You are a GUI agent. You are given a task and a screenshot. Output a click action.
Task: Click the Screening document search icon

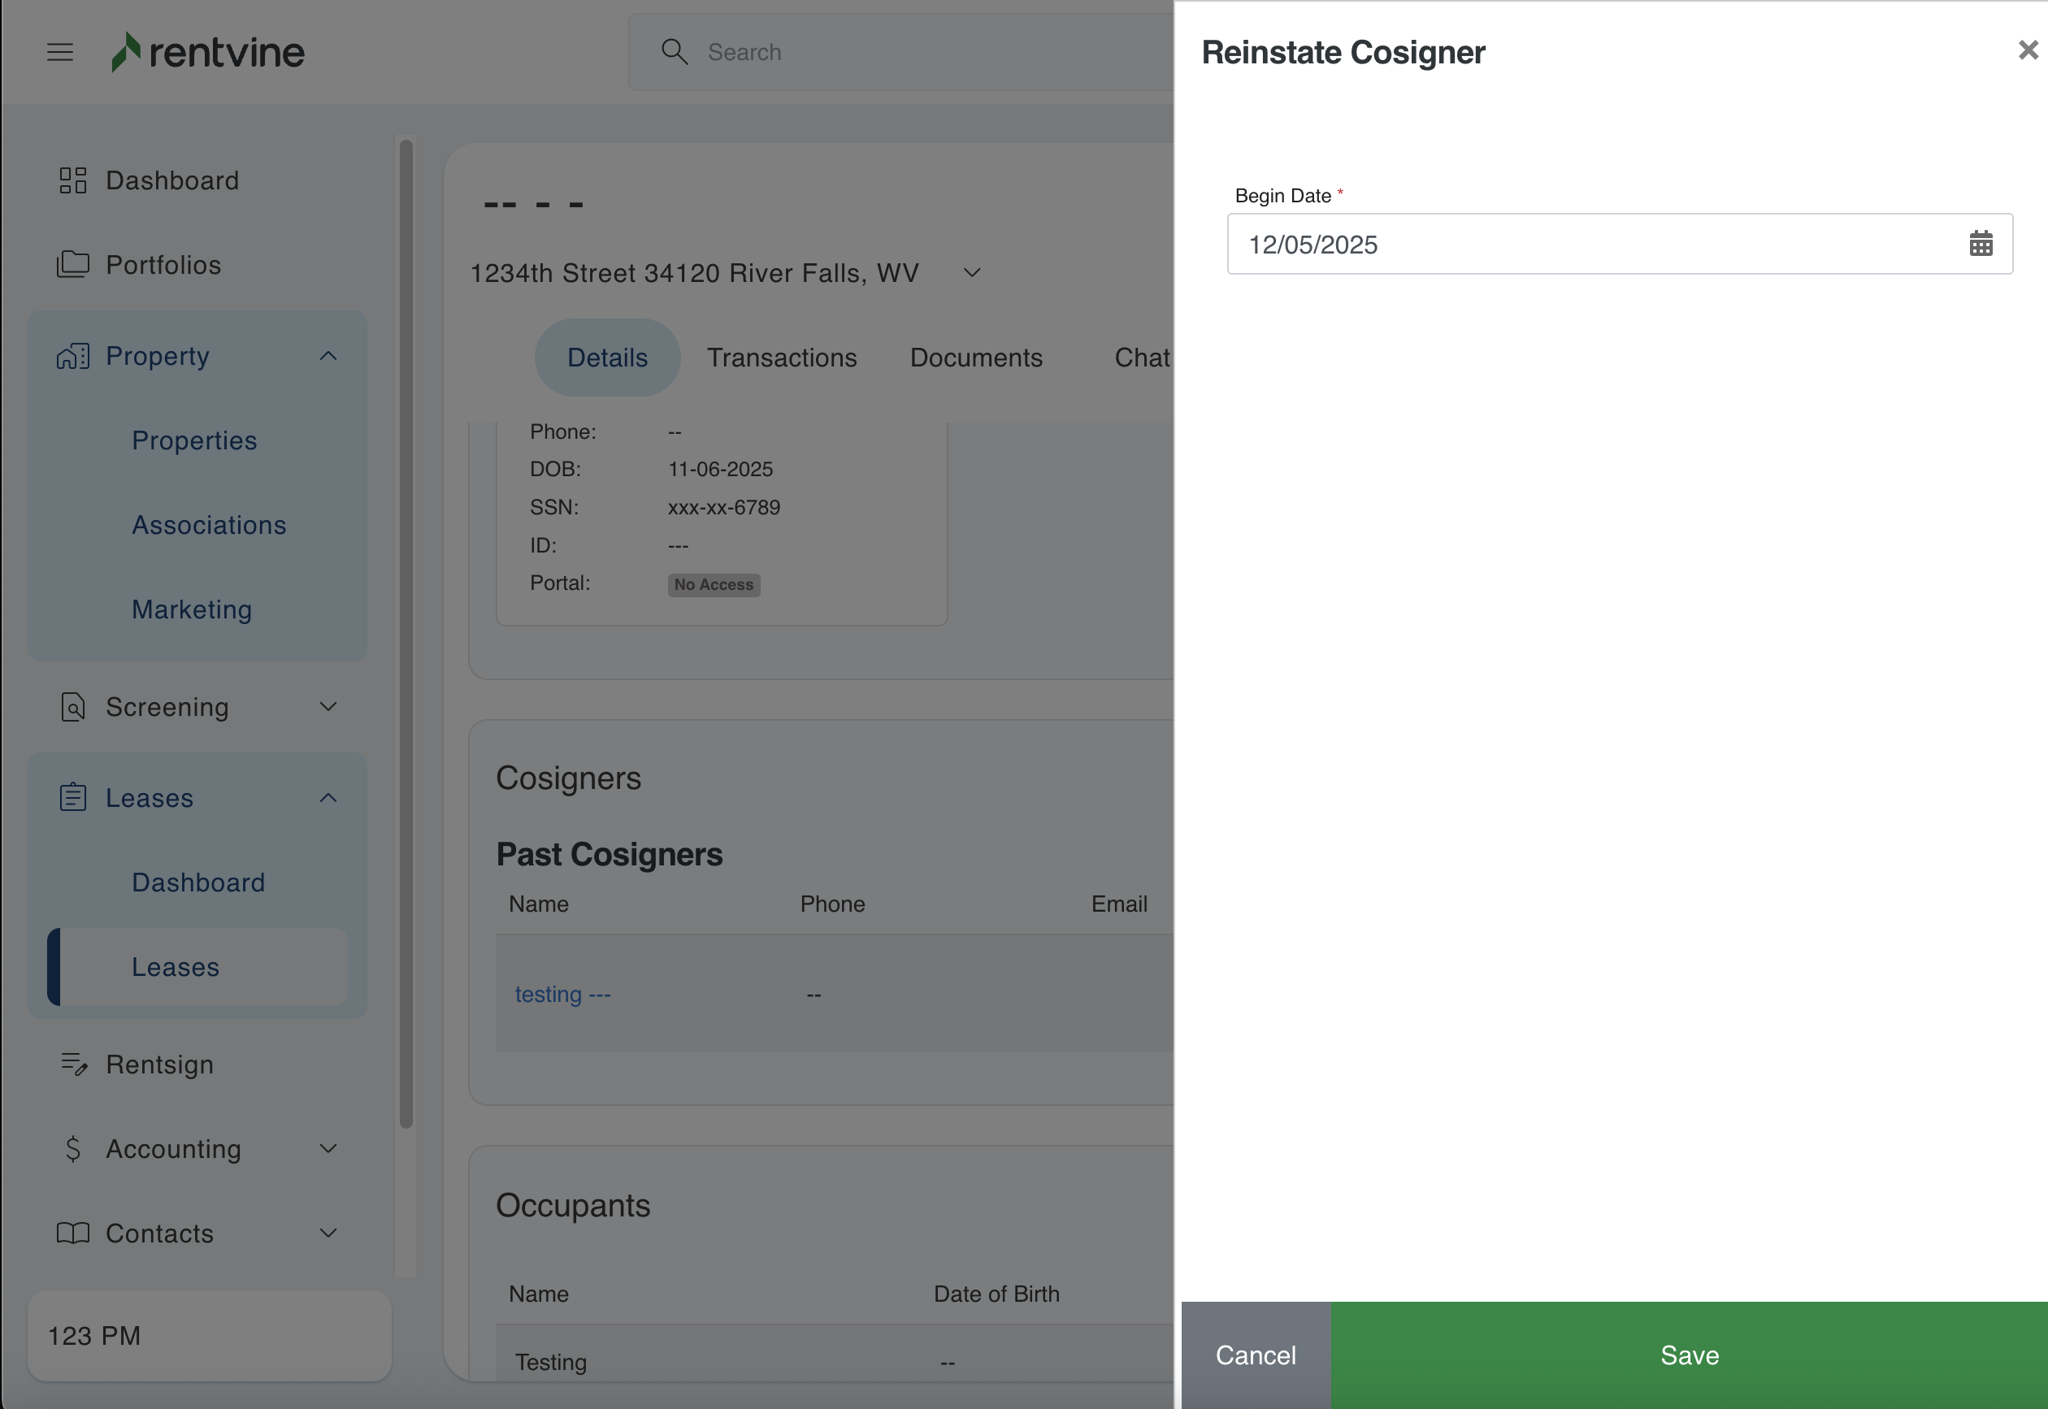pyautogui.click(x=72, y=707)
